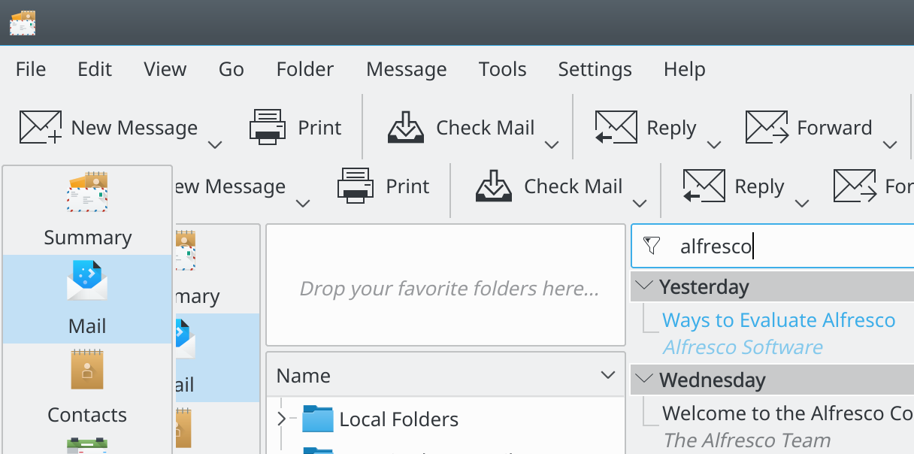
Task: Open the Folder menu
Action: click(305, 69)
